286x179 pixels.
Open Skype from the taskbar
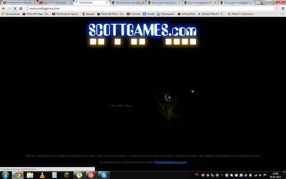(x=104, y=175)
